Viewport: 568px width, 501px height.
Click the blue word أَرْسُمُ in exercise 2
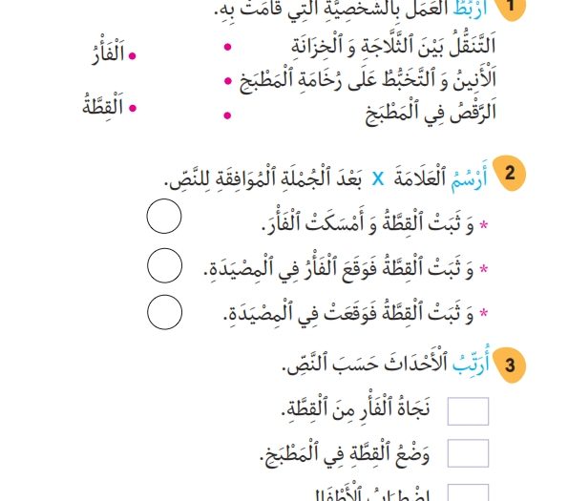click(469, 177)
